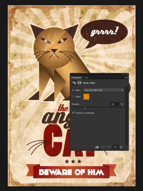Reset adjustment to defaults icon
Screen dimensions: 143x191
pyautogui.click(x=109, y=147)
